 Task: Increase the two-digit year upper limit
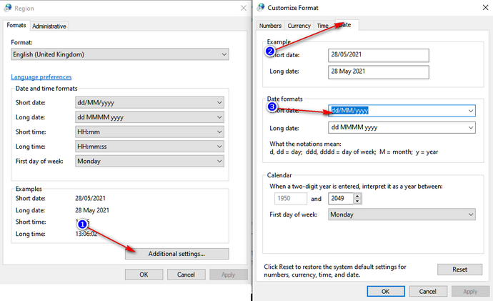pos(357,196)
